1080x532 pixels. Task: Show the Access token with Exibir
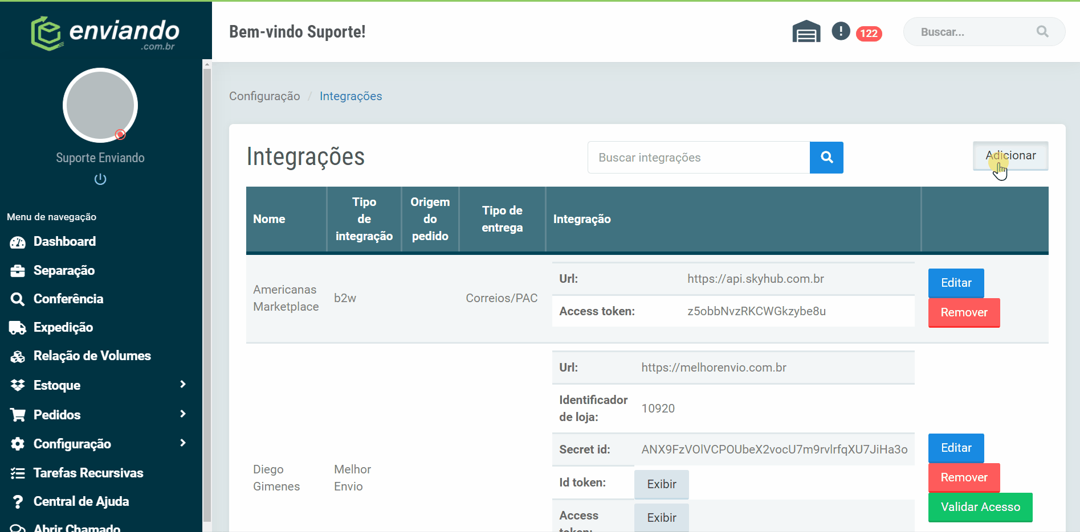[x=661, y=517]
